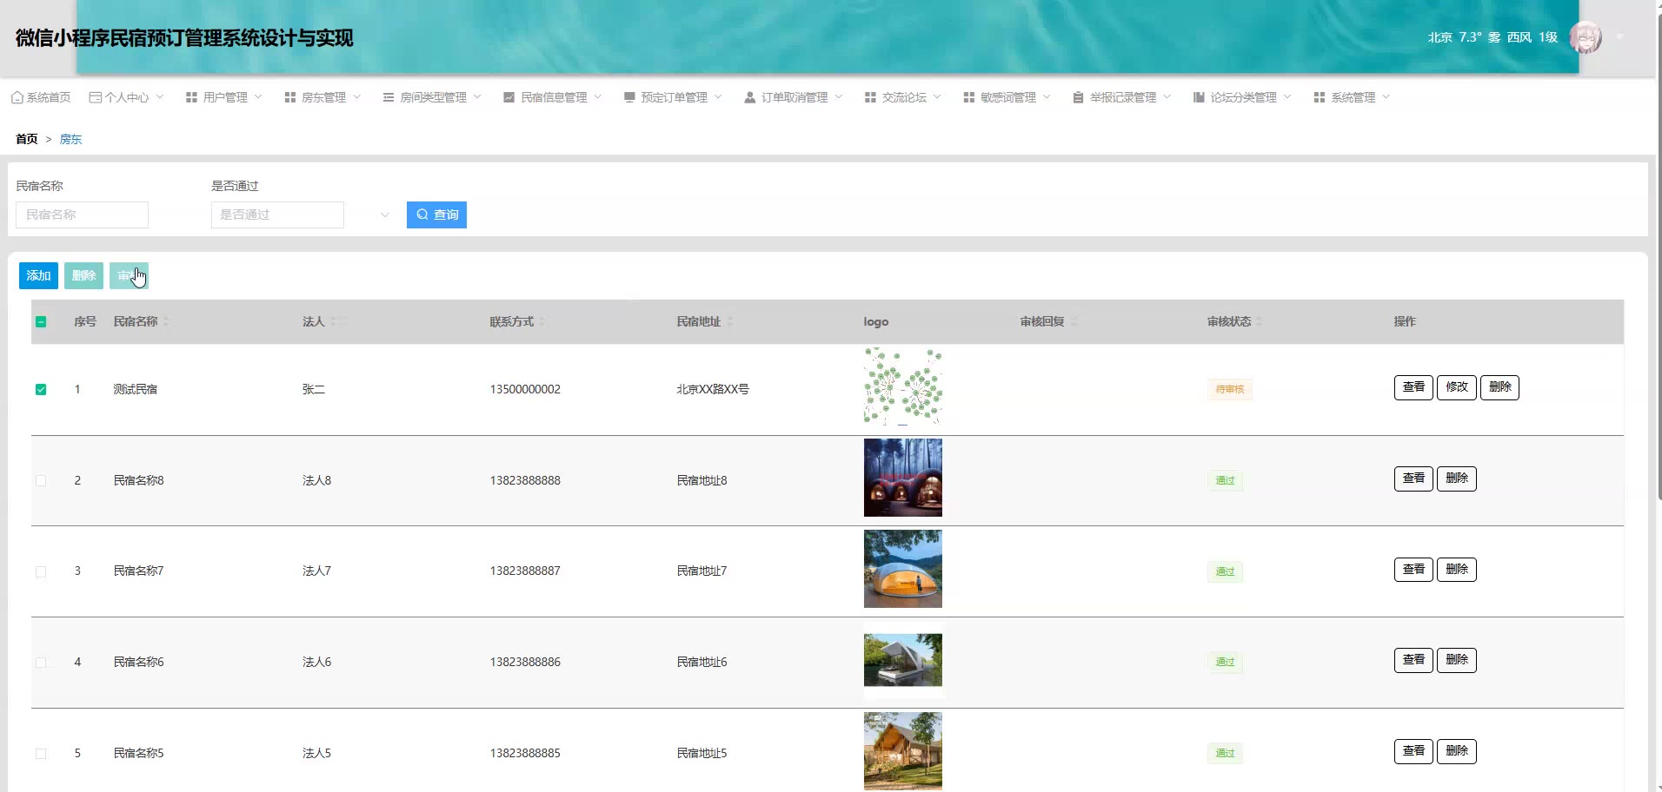
Task: Check the checkbox for 民宿名称8 row
Action: [41, 480]
